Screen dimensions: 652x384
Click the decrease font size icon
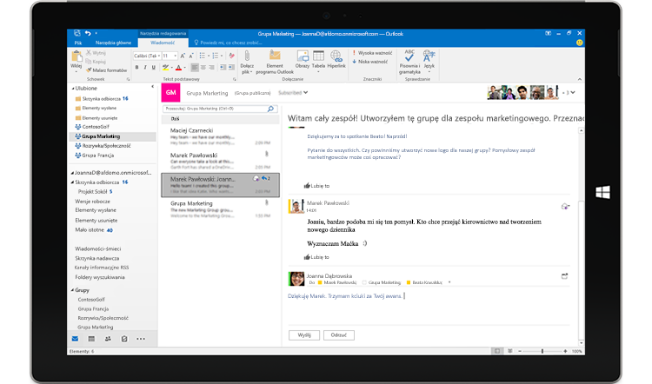pyautogui.click(x=191, y=56)
